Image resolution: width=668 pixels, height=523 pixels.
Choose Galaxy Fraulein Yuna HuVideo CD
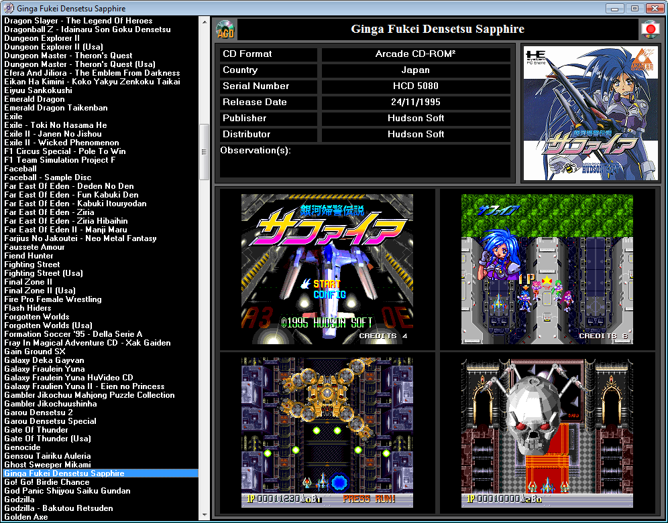(68, 378)
